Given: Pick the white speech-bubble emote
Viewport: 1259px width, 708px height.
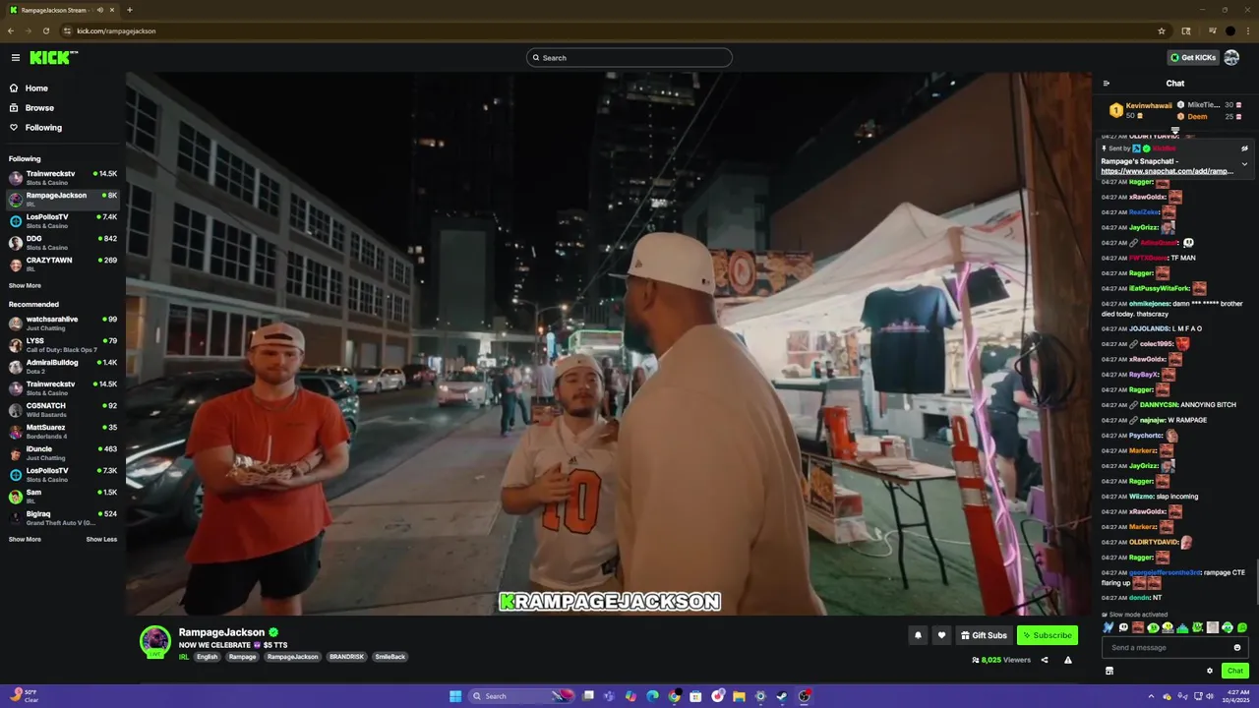Looking at the screenshot, I should tap(1123, 627).
